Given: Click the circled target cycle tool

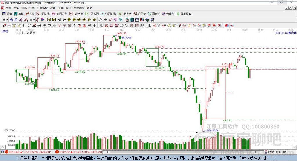Looking at the screenshot, I should click(59, 25).
